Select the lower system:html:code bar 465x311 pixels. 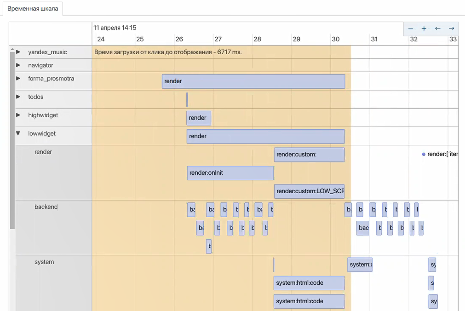(309, 301)
